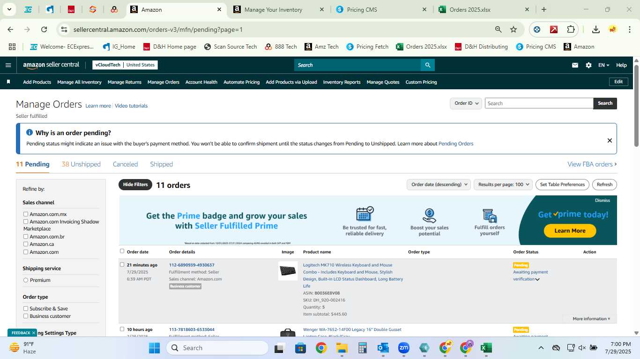Image resolution: width=640 pixels, height=359 pixels.
Task: Open order link 112-6890939-4930637
Action: pos(192,265)
